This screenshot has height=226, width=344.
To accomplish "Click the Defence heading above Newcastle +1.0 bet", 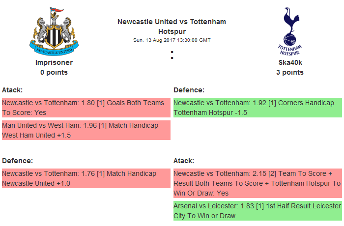I will tap(17, 161).
